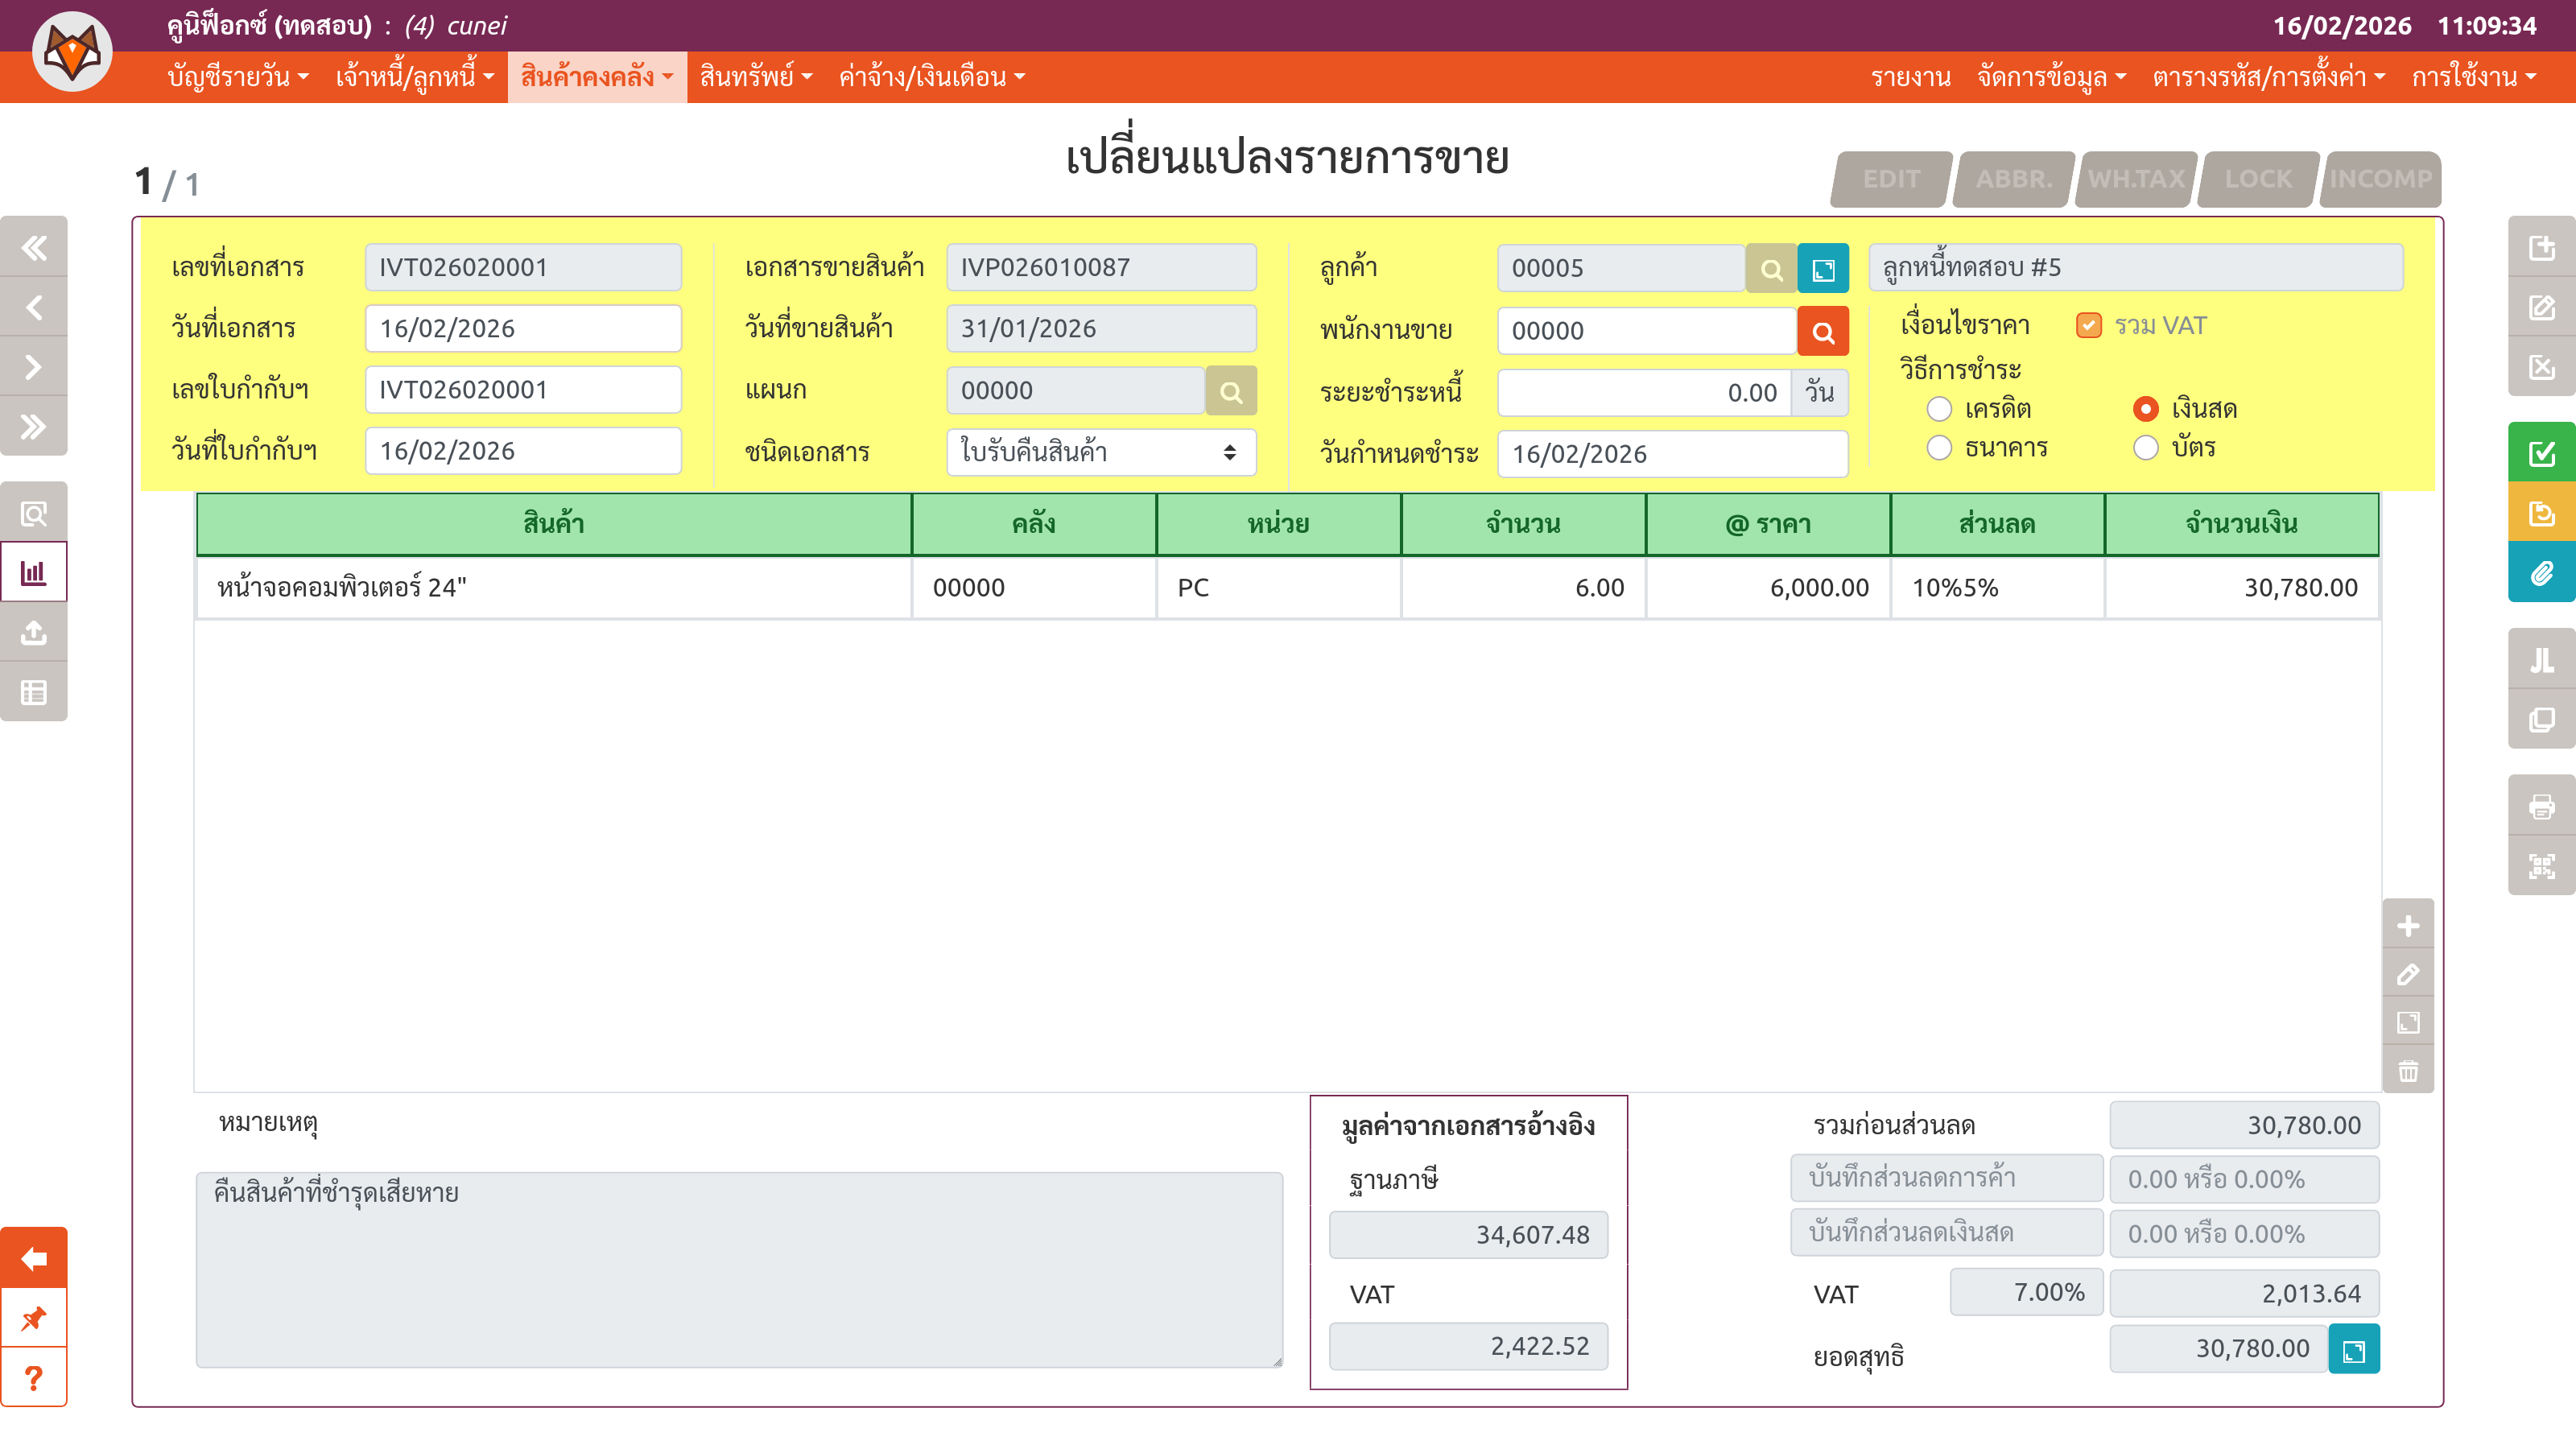The height and width of the screenshot is (1449, 2576).
Task: Open the รายงาน menu item
Action: pyautogui.click(x=1910, y=77)
